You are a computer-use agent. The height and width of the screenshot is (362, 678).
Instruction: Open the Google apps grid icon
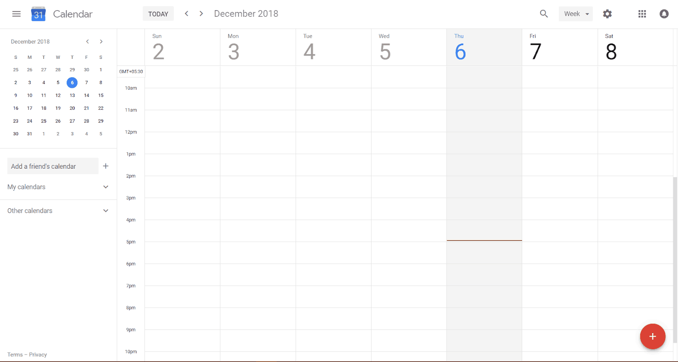pos(642,14)
